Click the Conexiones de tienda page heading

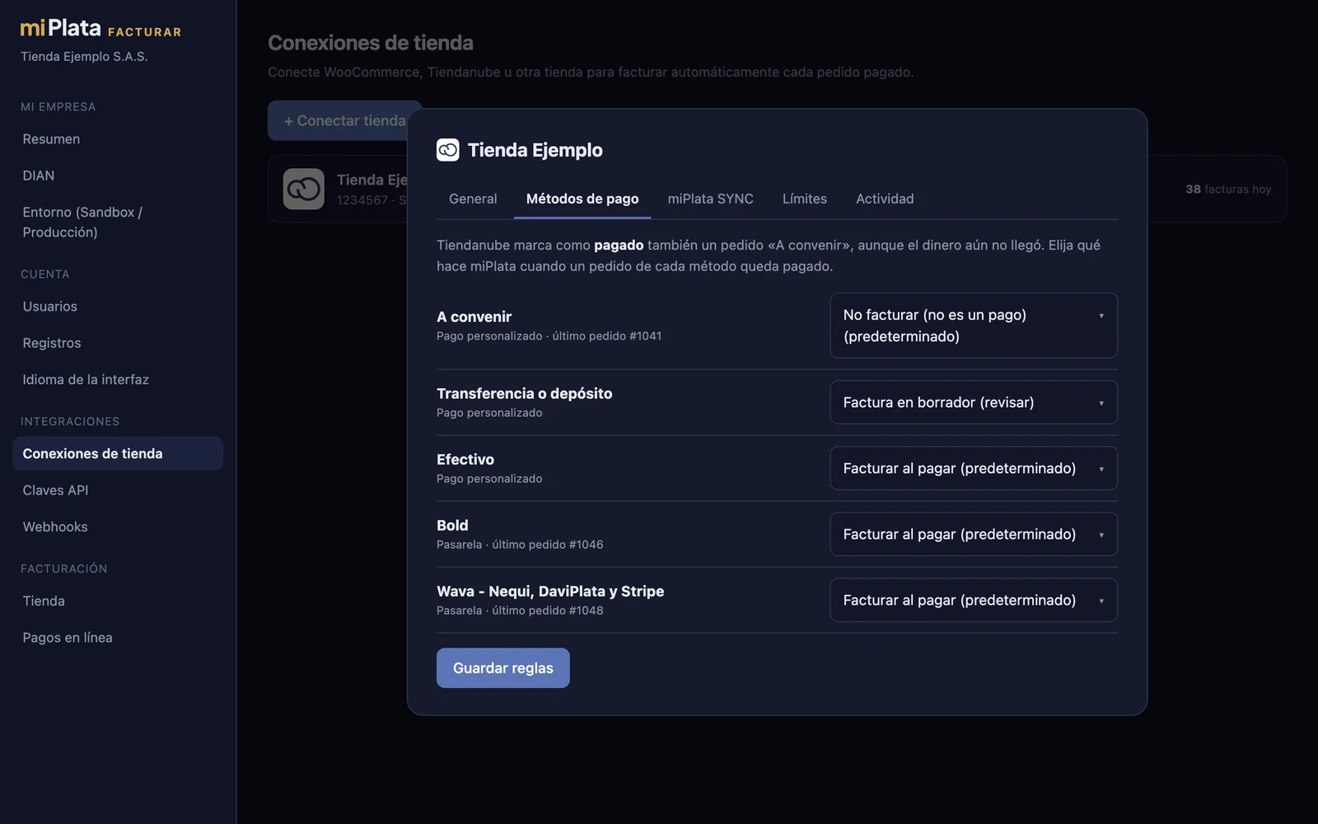click(x=371, y=43)
